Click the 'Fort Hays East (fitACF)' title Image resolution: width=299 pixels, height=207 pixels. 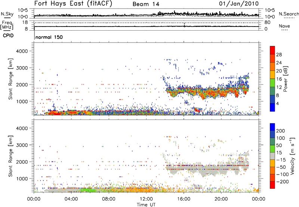coord(73,3)
